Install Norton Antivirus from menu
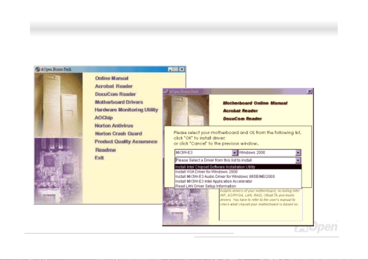Viewport: 368px width, 260px height. click(114, 126)
